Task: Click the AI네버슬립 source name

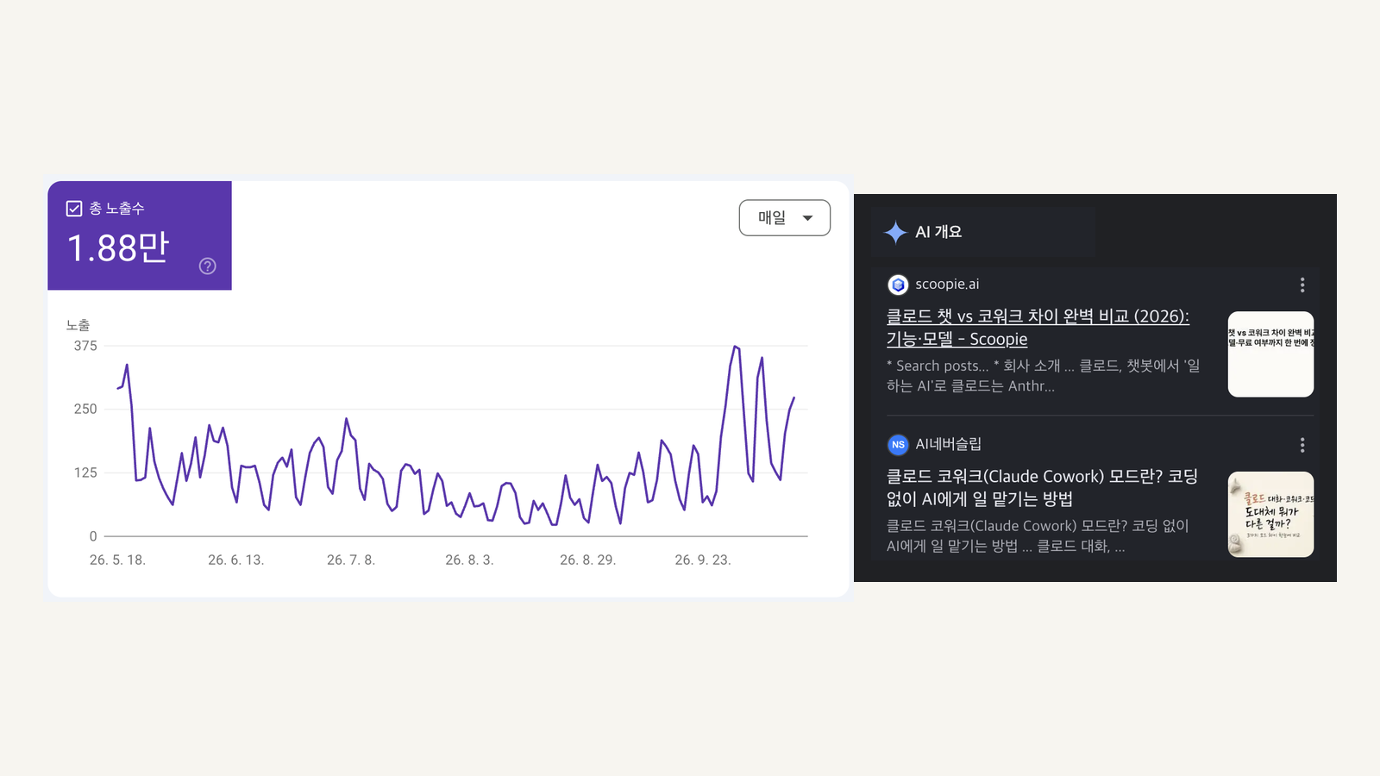Action: (x=948, y=444)
